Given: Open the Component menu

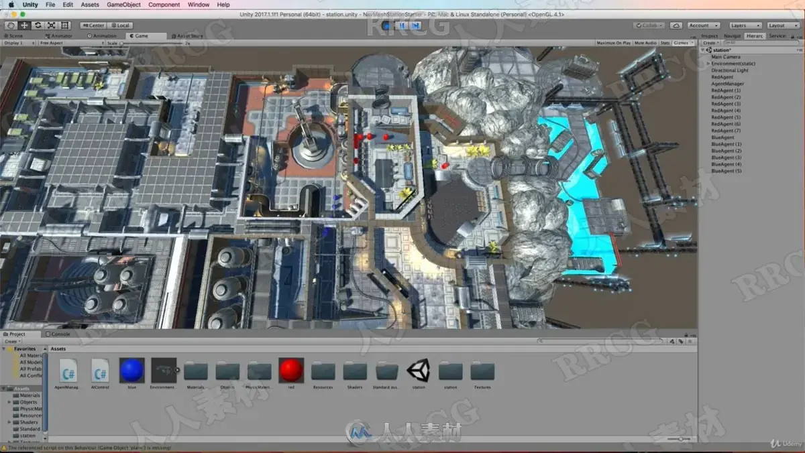Looking at the screenshot, I should coord(164,5).
